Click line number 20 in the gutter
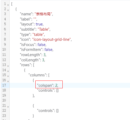130x120 pixels. 4,100
